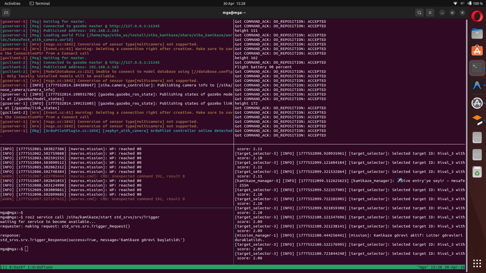Screen dimensions: 486x273
Task: Click the first mavros.cmd Unexpected command WARN line
Action: click(92, 176)
